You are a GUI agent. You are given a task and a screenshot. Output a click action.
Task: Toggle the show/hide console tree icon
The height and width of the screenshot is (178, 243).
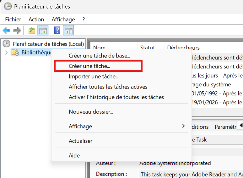coord(43,30)
